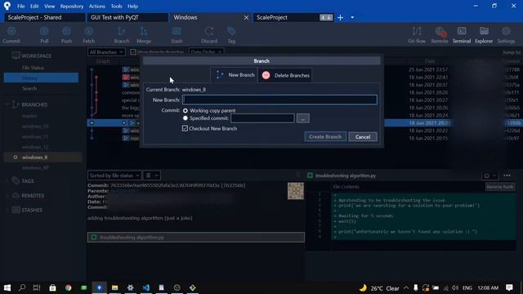523x294 pixels.
Task: Click the Create Branch button
Action: [325, 136]
